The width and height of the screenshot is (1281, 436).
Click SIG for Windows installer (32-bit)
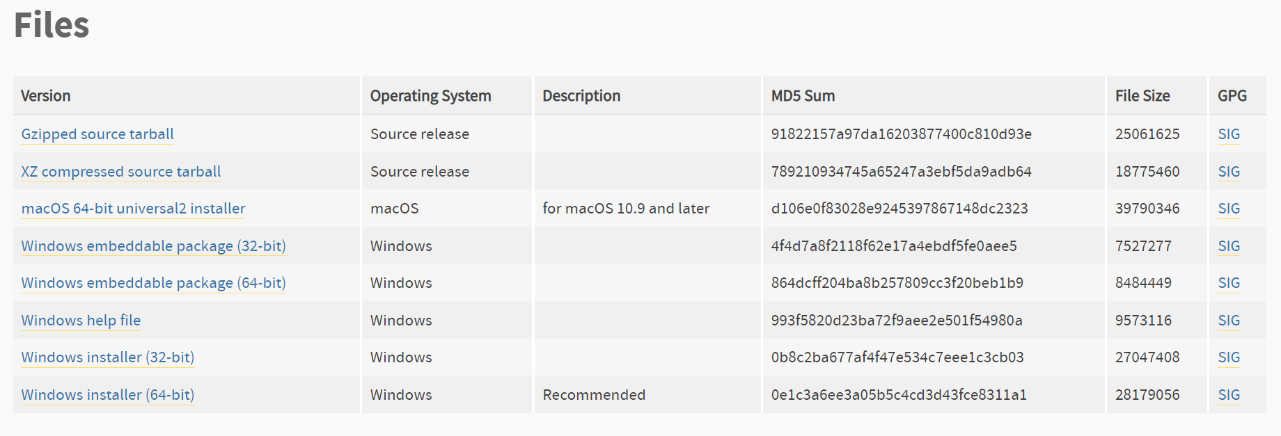[x=1229, y=357]
